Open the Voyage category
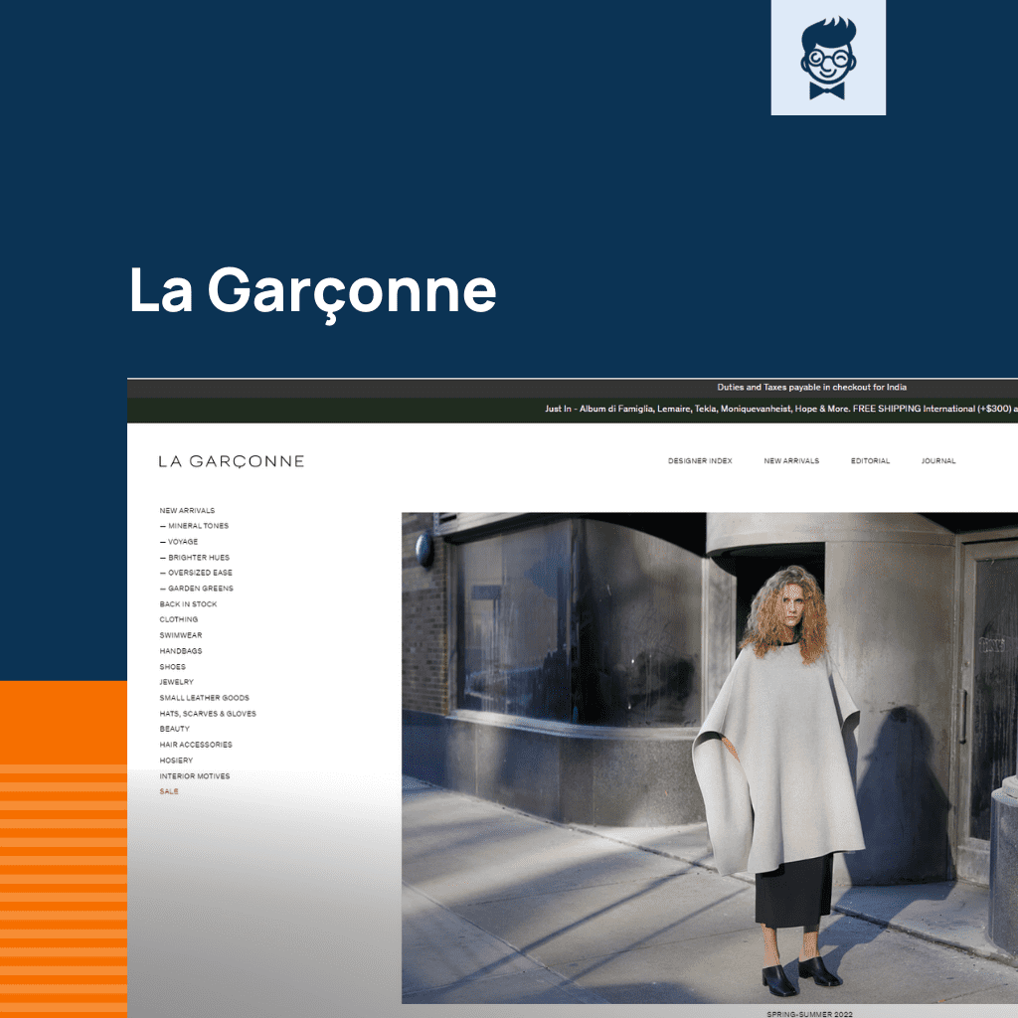 pos(179,542)
